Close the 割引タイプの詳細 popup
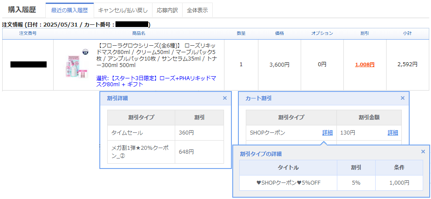 (423, 152)
